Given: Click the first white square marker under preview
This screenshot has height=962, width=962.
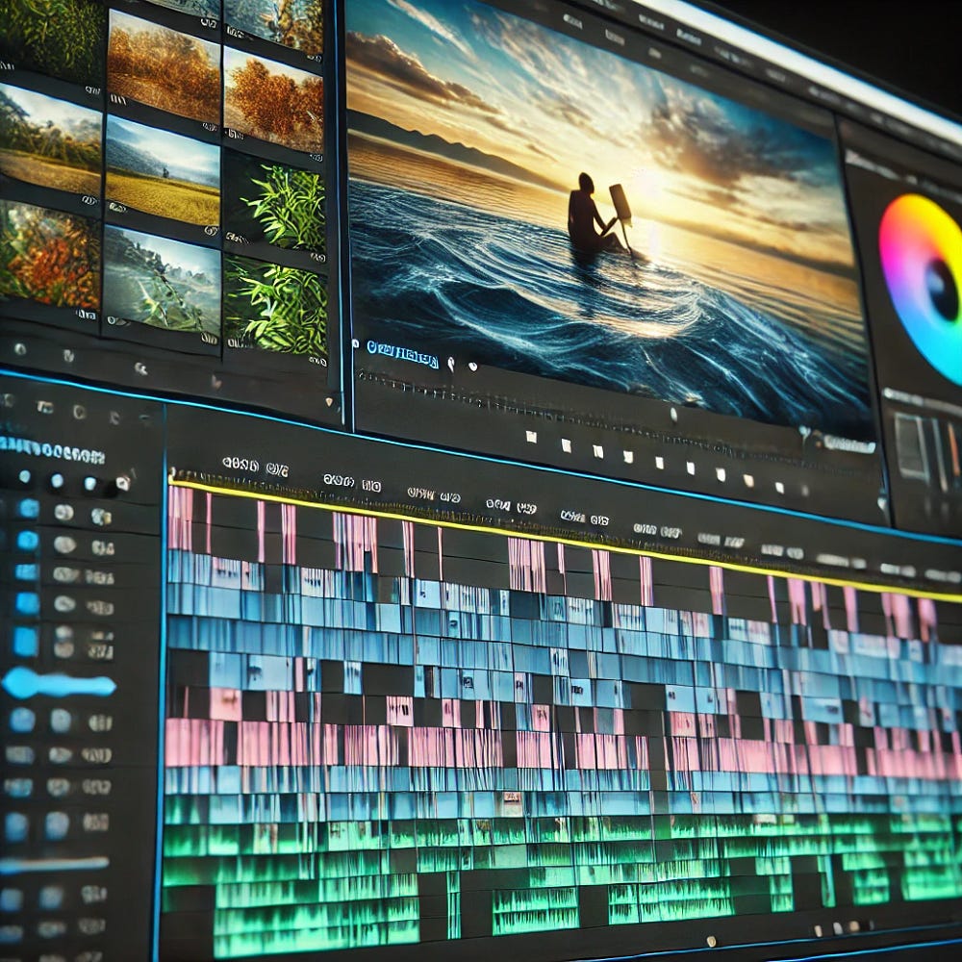Looking at the screenshot, I should pyautogui.click(x=531, y=436).
